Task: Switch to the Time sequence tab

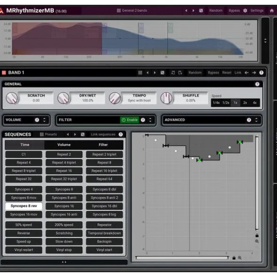Action: (24, 145)
